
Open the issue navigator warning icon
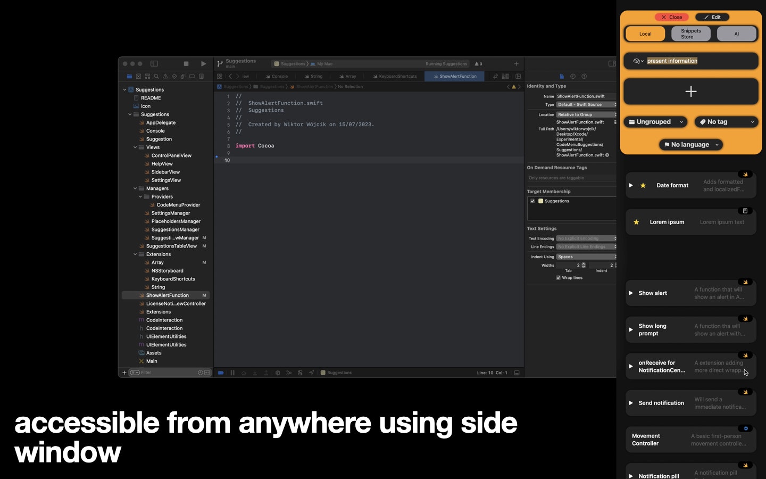tap(165, 76)
